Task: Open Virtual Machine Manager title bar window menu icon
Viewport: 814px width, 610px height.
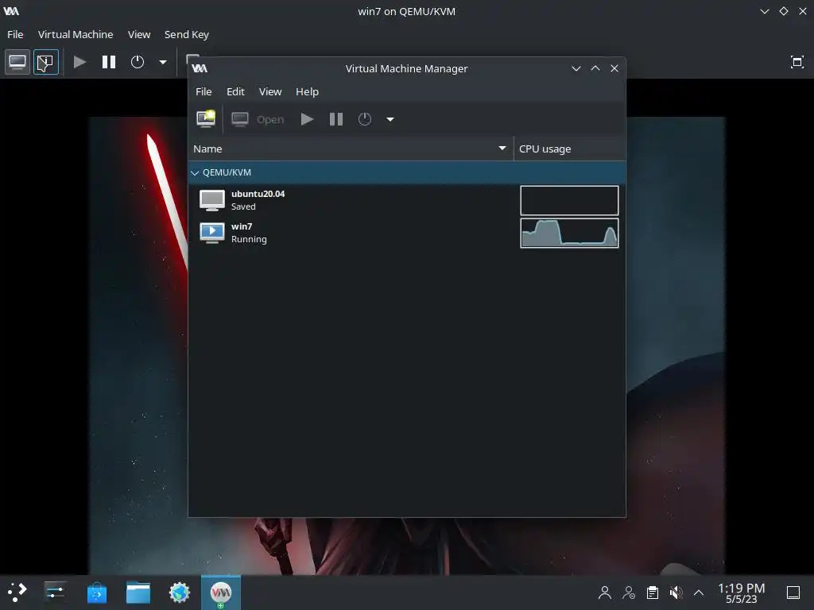Action: (x=200, y=68)
